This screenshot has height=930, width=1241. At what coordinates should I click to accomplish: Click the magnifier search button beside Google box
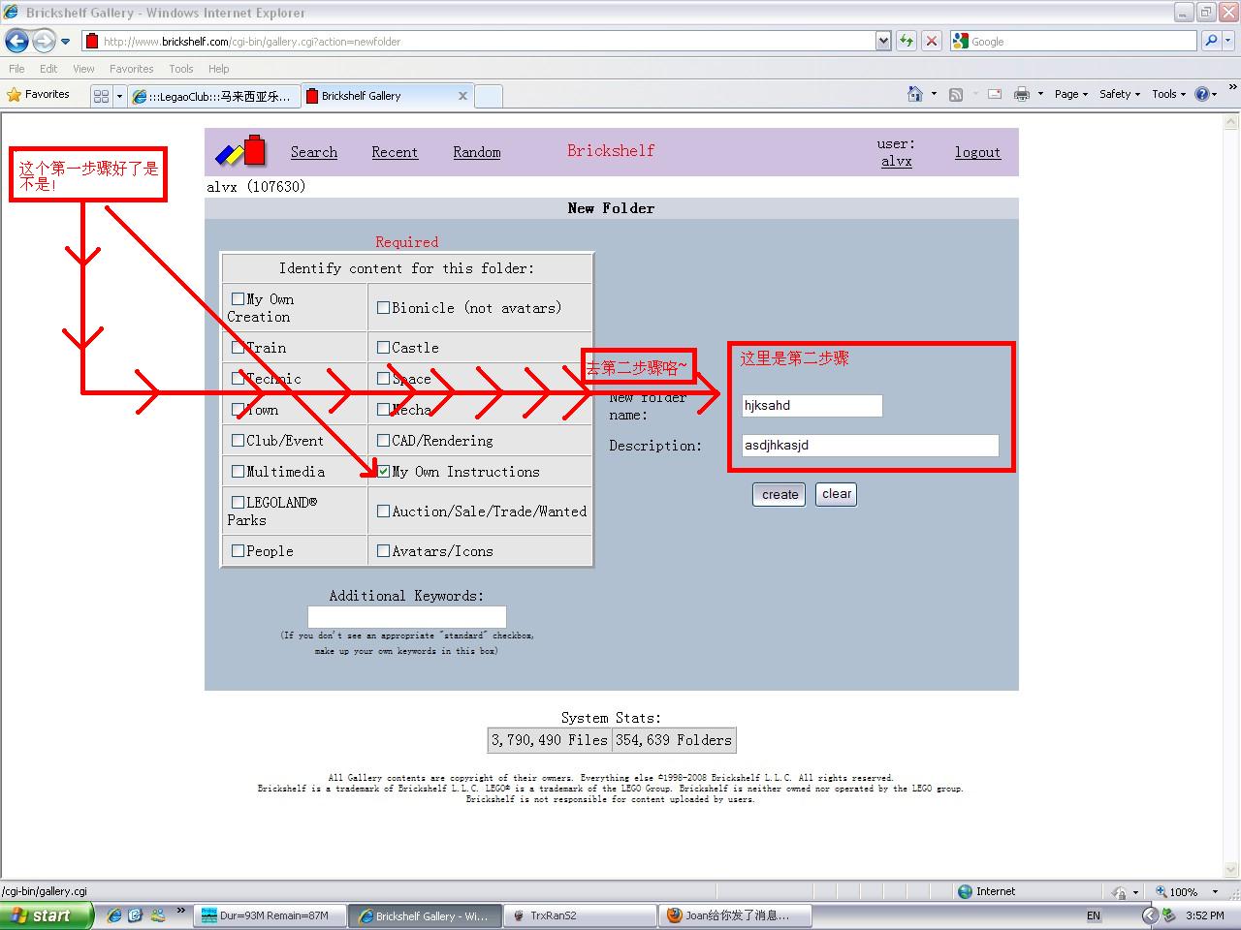click(x=1210, y=41)
